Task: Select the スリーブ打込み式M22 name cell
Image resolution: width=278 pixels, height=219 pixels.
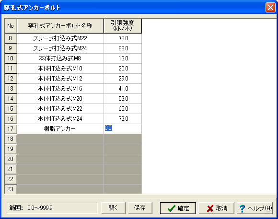Action: (60, 38)
